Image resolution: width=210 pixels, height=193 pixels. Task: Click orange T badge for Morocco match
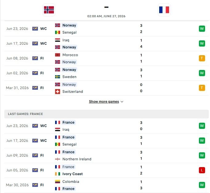pyautogui.click(x=202, y=58)
